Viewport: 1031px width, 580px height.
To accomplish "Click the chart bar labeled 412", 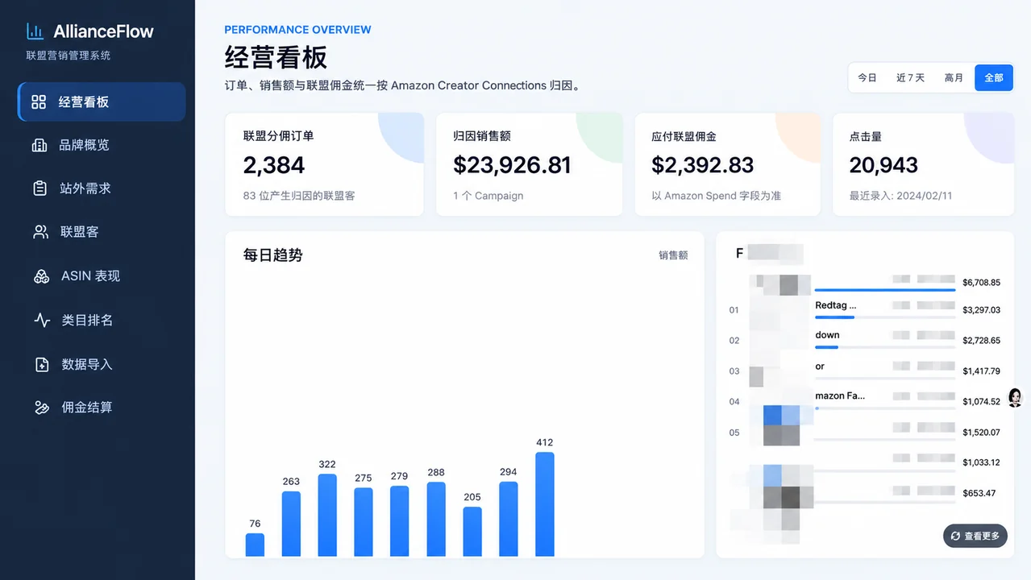I will (x=545, y=504).
